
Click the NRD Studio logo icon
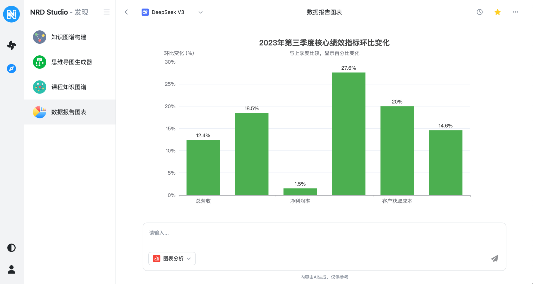[11, 14]
